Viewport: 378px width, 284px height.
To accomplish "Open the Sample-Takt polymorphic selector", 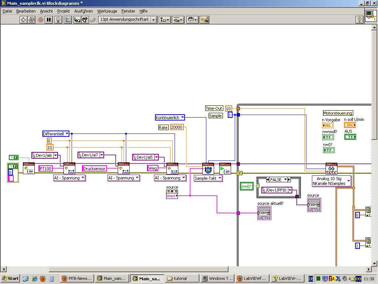I will click(x=208, y=178).
